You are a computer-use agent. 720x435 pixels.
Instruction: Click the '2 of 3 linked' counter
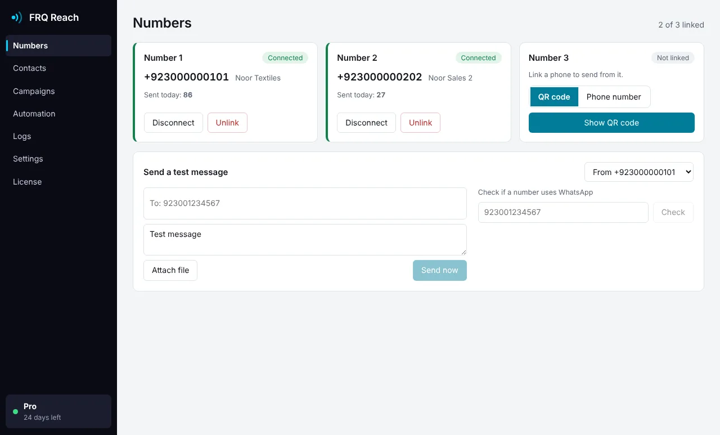pyautogui.click(x=681, y=25)
